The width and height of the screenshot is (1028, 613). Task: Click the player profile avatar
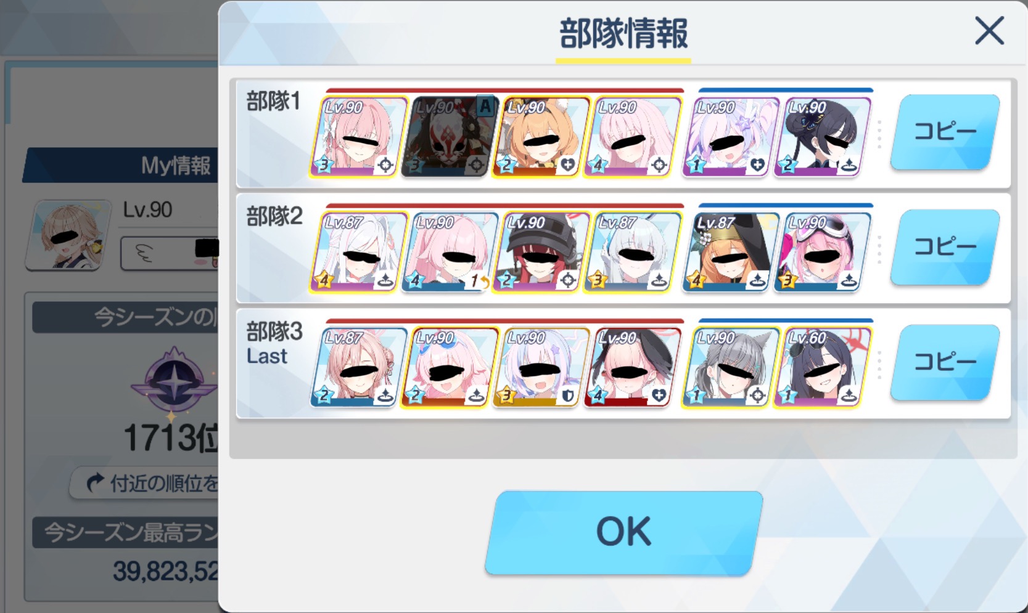[x=68, y=235]
